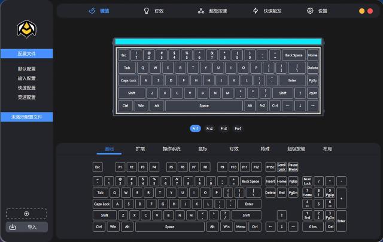The image size is (383, 242).
Task: Select the Back Space key on the preview keyboard
Action: (294, 55)
